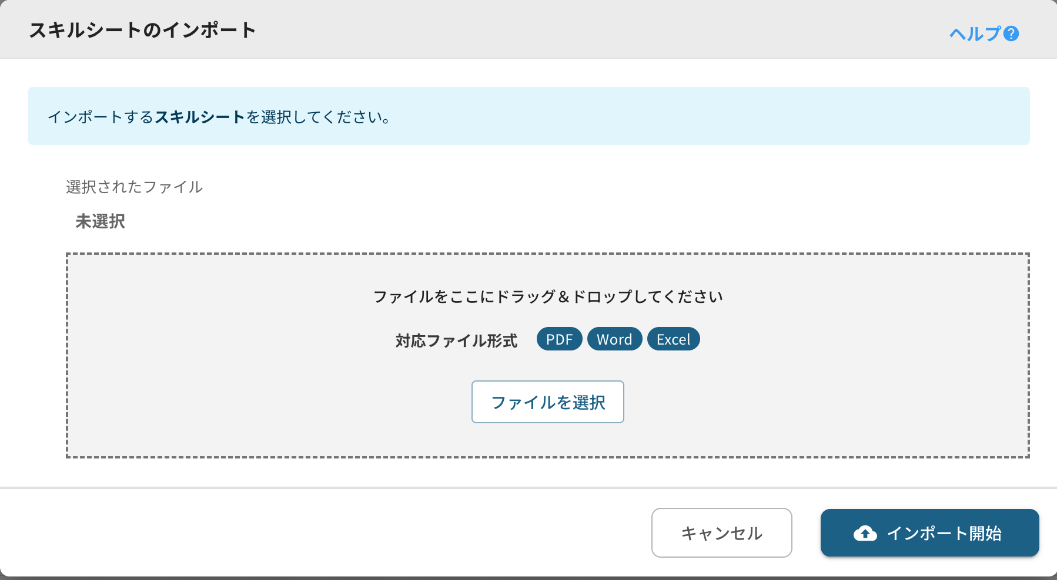1057x580 pixels.
Task: Click the light blue instruction banner
Action: [x=705, y=116]
